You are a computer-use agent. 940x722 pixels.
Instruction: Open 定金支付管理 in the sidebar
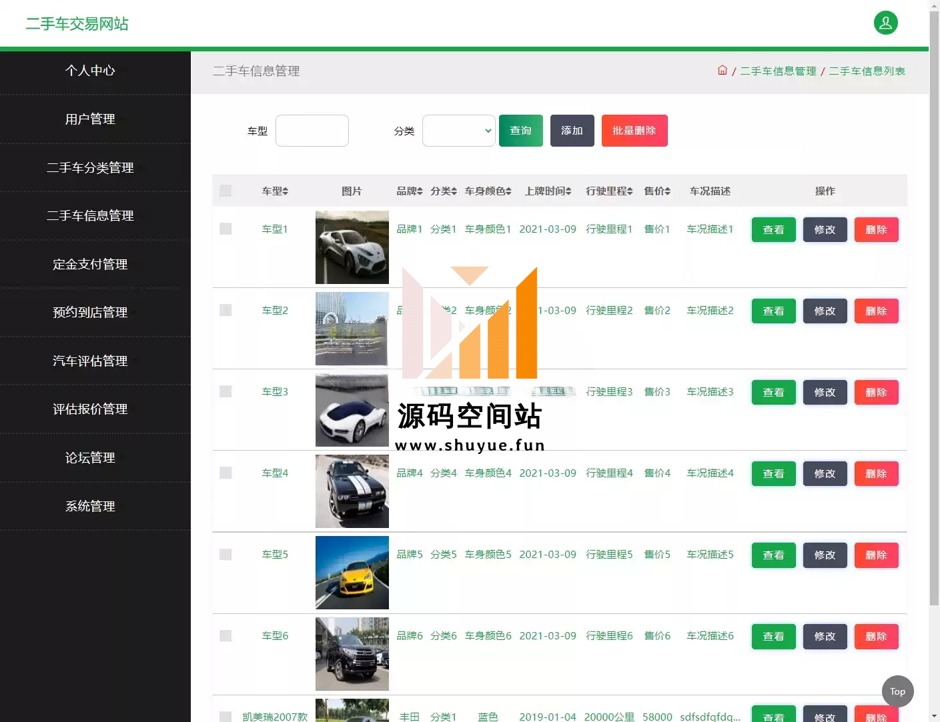coord(90,264)
